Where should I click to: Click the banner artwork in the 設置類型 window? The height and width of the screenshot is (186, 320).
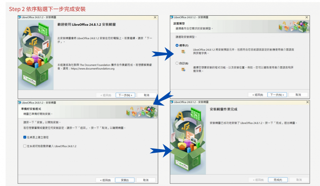pos(294,26)
